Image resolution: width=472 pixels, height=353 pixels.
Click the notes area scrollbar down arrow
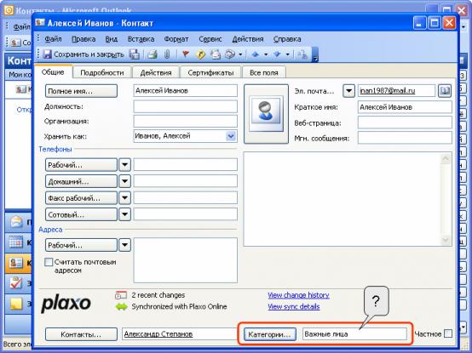[446, 240]
